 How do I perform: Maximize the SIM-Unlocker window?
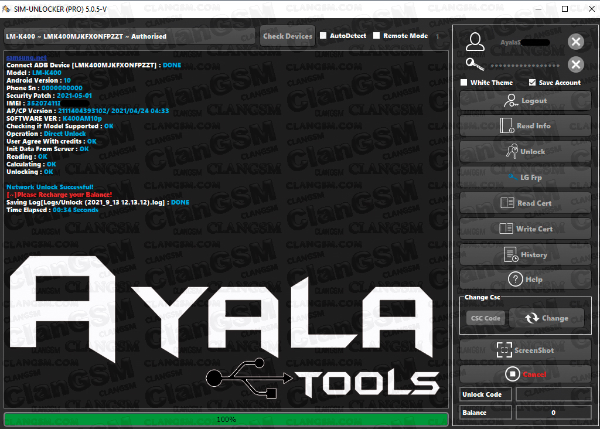pos(565,9)
